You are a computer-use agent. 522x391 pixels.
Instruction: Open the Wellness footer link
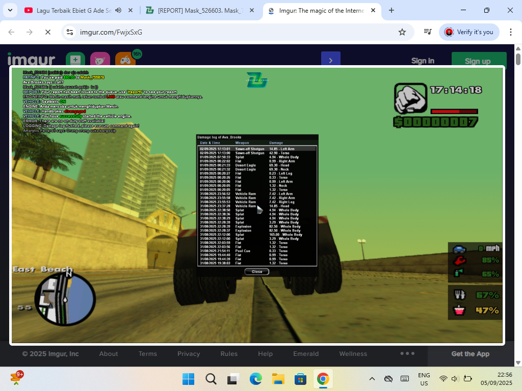pos(353,354)
